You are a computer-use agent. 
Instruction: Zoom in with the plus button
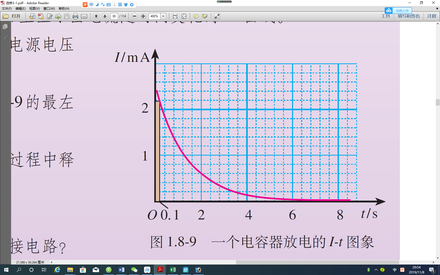[143, 16]
